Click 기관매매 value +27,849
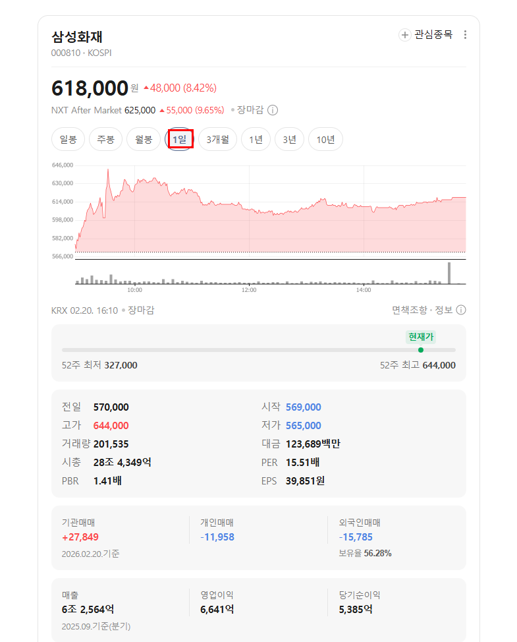The width and height of the screenshot is (517, 642). (80, 537)
